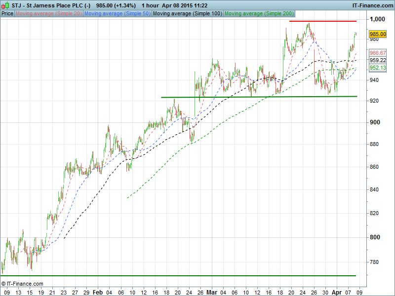
Task: Click the candlestick chart icon in title bar
Action: click(x=5, y=5)
